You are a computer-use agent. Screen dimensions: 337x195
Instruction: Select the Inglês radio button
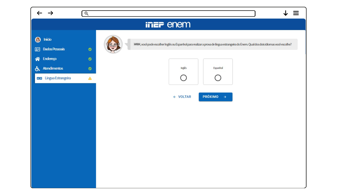click(183, 78)
